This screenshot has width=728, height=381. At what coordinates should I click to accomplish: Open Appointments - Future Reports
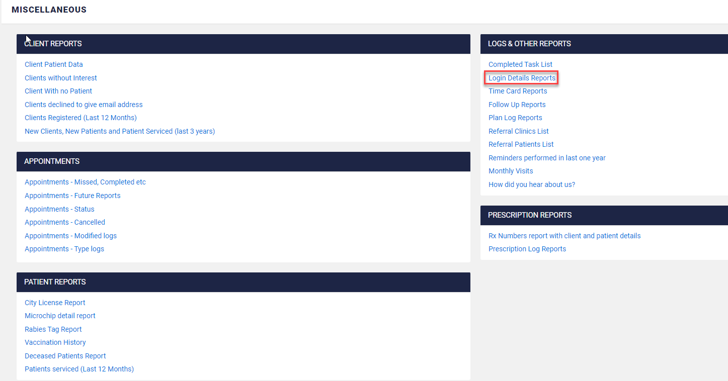(72, 196)
